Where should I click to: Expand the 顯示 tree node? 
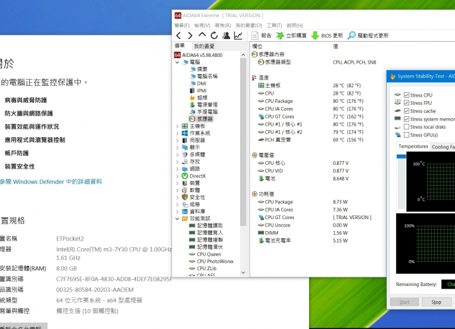178,148
